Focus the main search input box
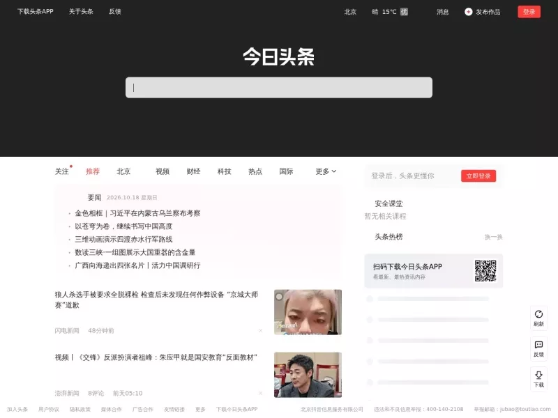558x418 pixels. coord(279,88)
